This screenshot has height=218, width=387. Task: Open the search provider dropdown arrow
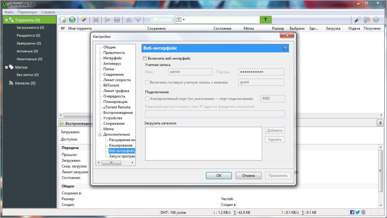tap(184, 20)
